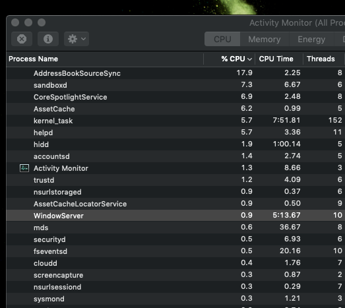Click fseventsd CPU time 20.16

pos(290,251)
